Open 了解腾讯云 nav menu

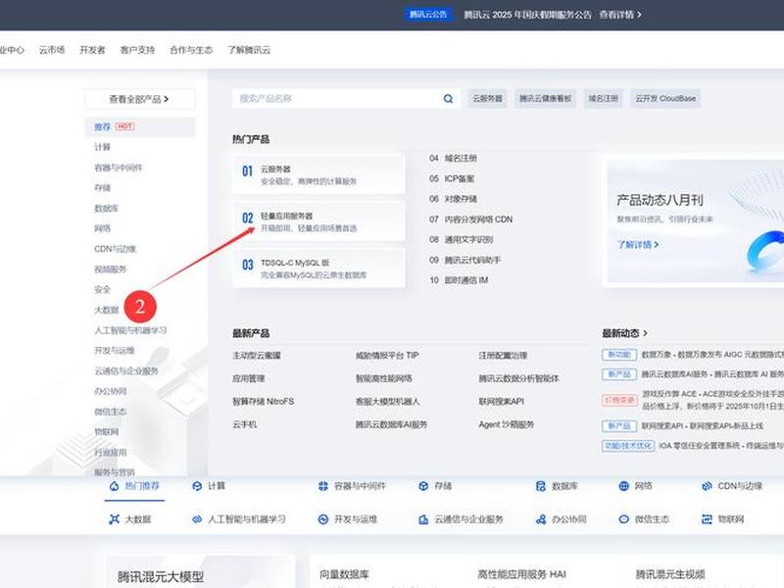249,50
